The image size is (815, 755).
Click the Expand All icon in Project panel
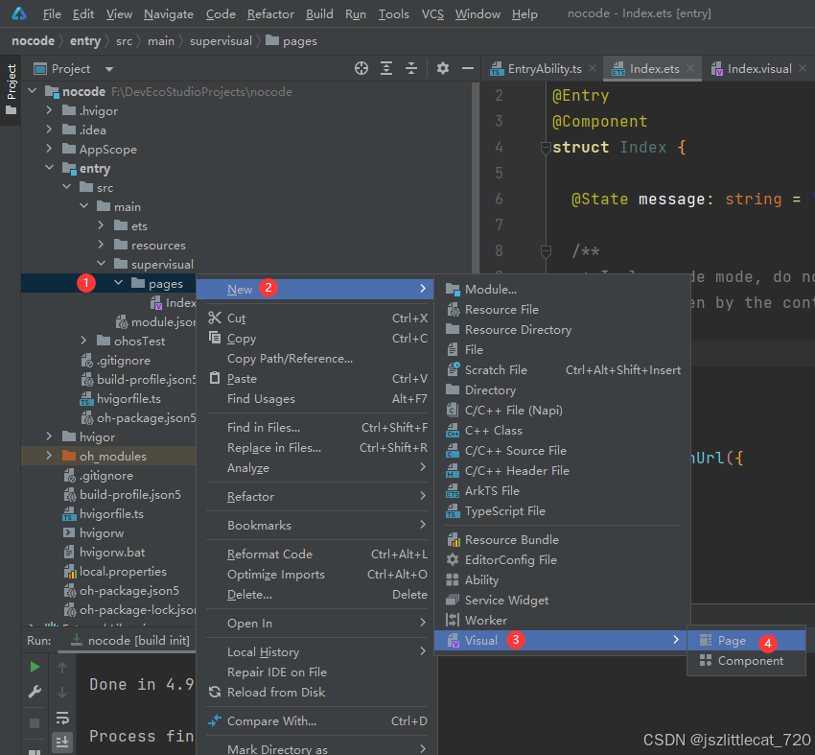point(386,68)
